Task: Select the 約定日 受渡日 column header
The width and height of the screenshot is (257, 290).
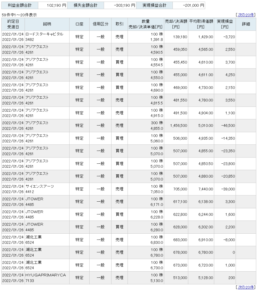Action: click(x=13, y=24)
